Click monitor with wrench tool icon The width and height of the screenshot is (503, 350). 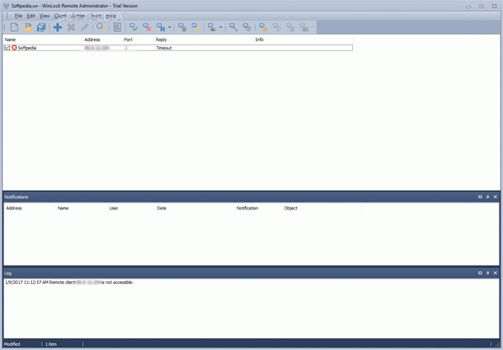coord(233,28)
